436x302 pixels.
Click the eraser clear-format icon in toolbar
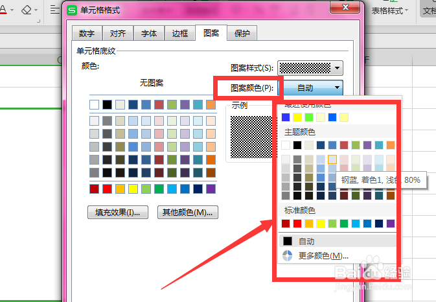27,10
